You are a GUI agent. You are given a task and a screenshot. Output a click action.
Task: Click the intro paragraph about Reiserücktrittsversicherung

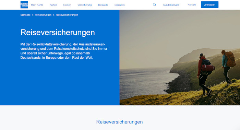64,51
